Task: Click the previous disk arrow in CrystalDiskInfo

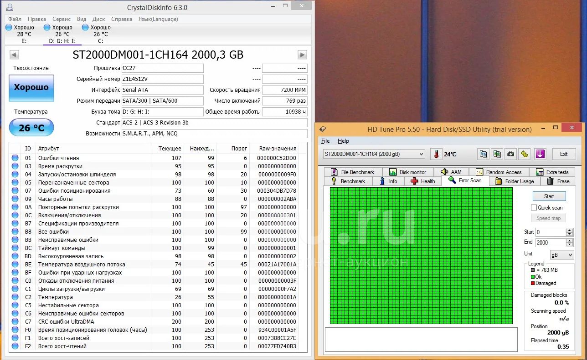Action: [x=14, y=55]
